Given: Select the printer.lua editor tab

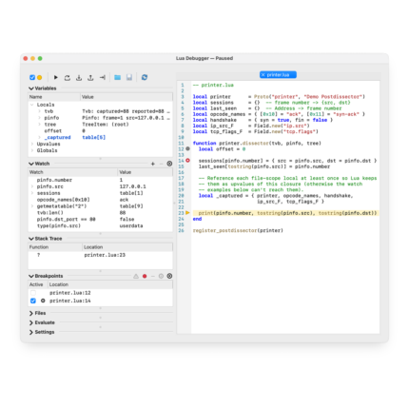Looking at the screenshot, I should click(x=278, y=75).
